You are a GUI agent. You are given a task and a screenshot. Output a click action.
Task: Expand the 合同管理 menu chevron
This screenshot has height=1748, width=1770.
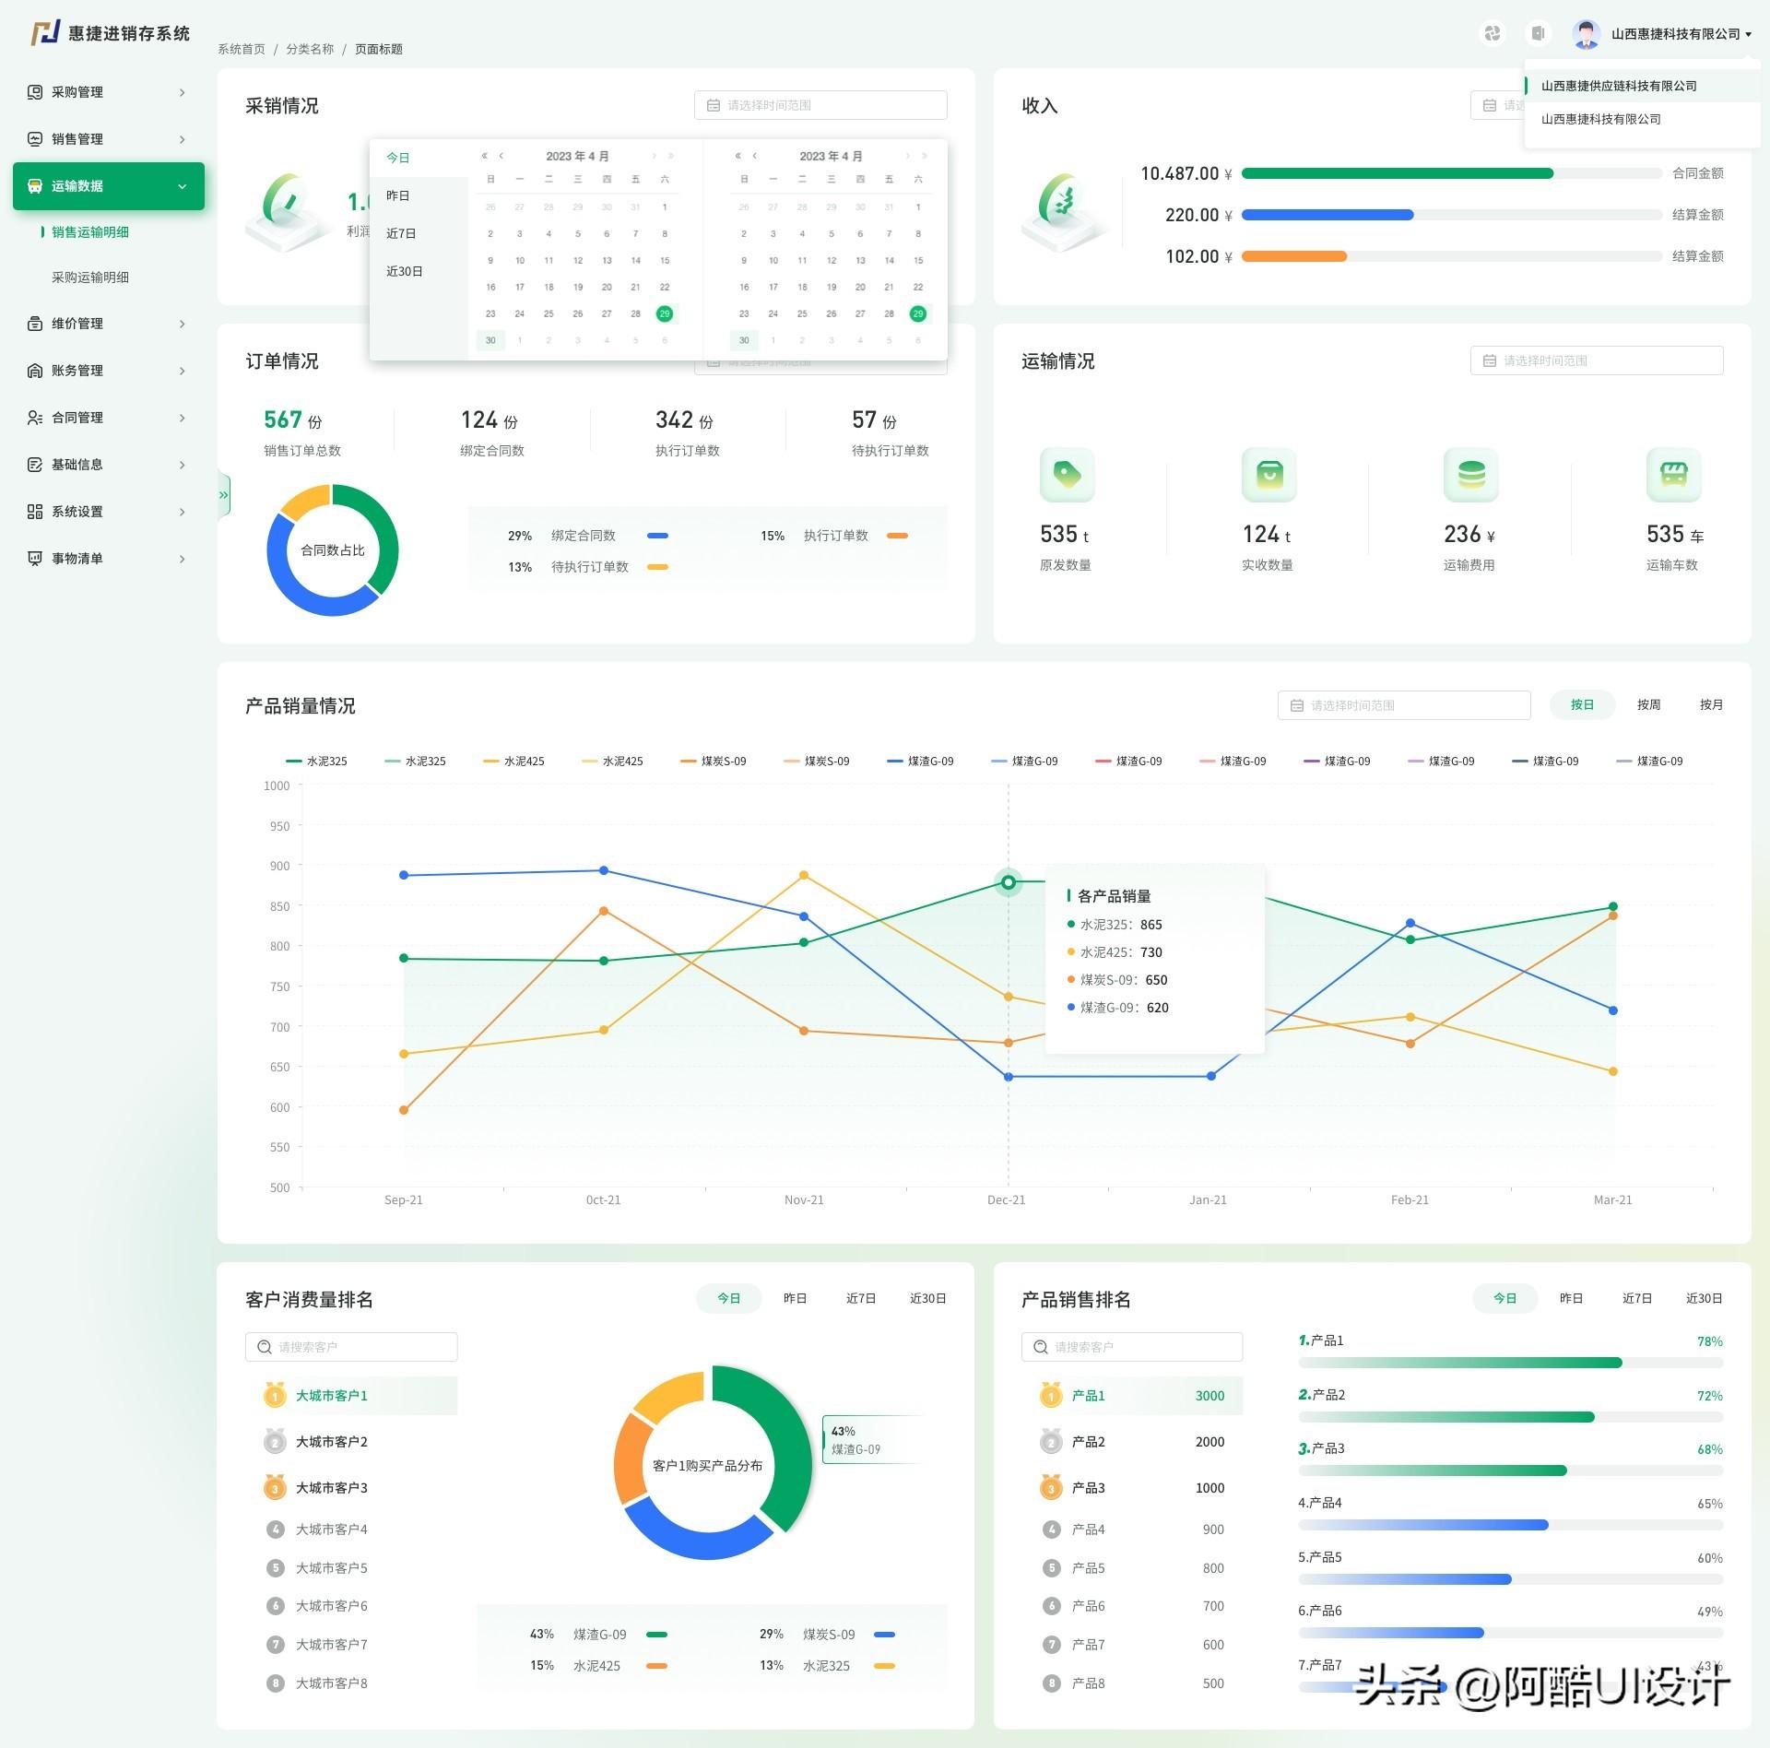(x=182, y=418)
